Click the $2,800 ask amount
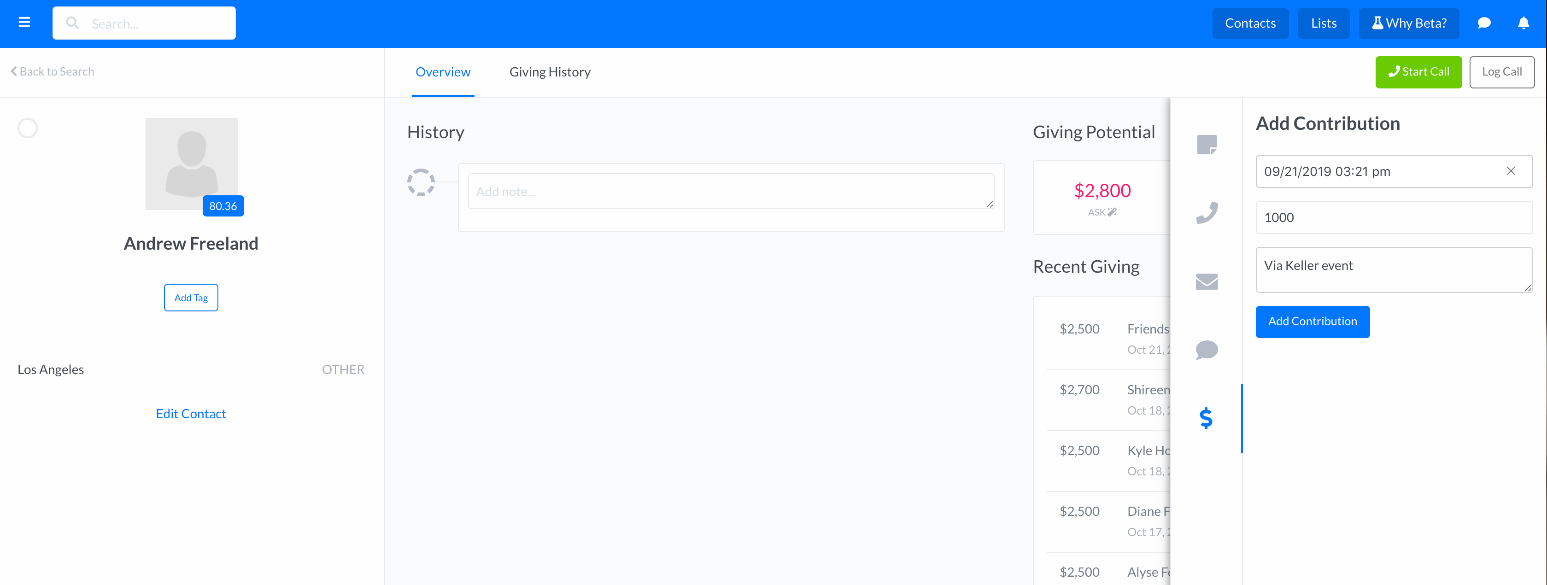Viewport: 1547px width, 585px height. (x=1102, y=190)
